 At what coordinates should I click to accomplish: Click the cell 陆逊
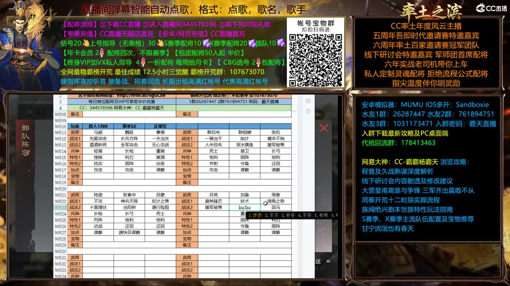point(98,195)
